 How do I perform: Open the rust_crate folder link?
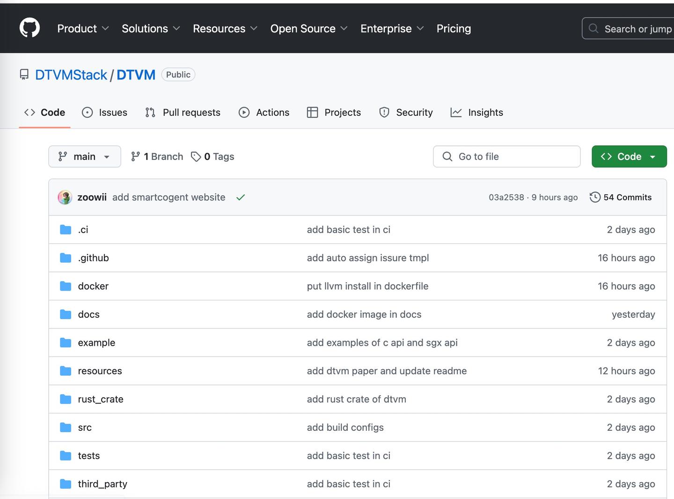click(101, 399)
